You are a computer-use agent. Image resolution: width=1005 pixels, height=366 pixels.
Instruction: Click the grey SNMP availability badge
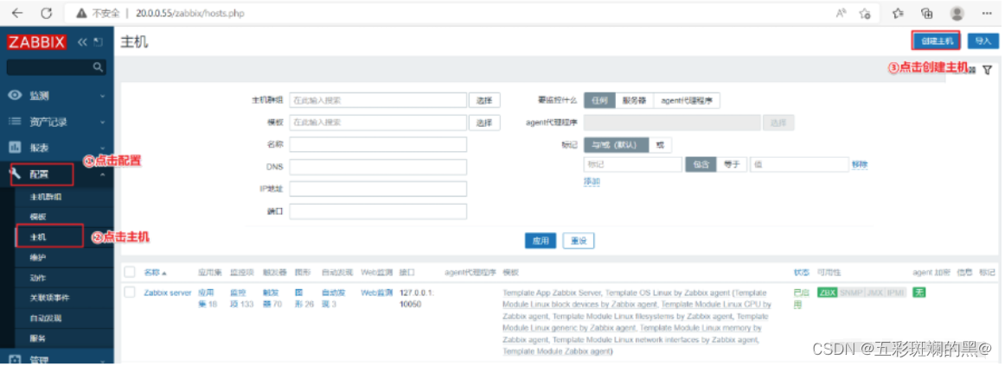[x=851, y=293]
